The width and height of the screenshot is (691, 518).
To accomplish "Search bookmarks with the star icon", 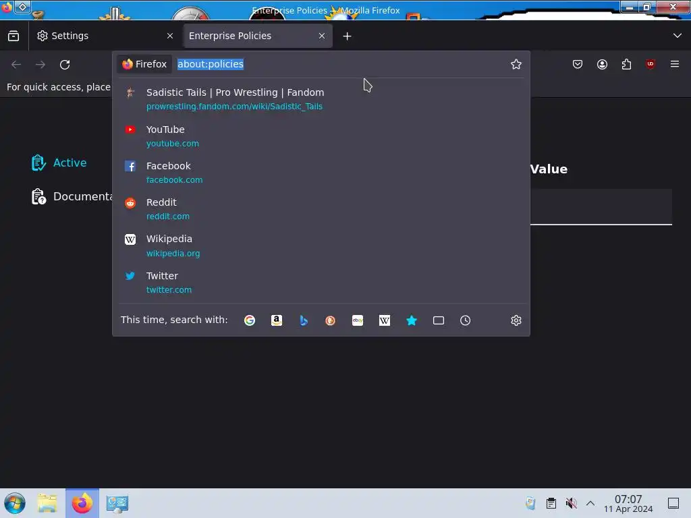I will pos(412,320).
